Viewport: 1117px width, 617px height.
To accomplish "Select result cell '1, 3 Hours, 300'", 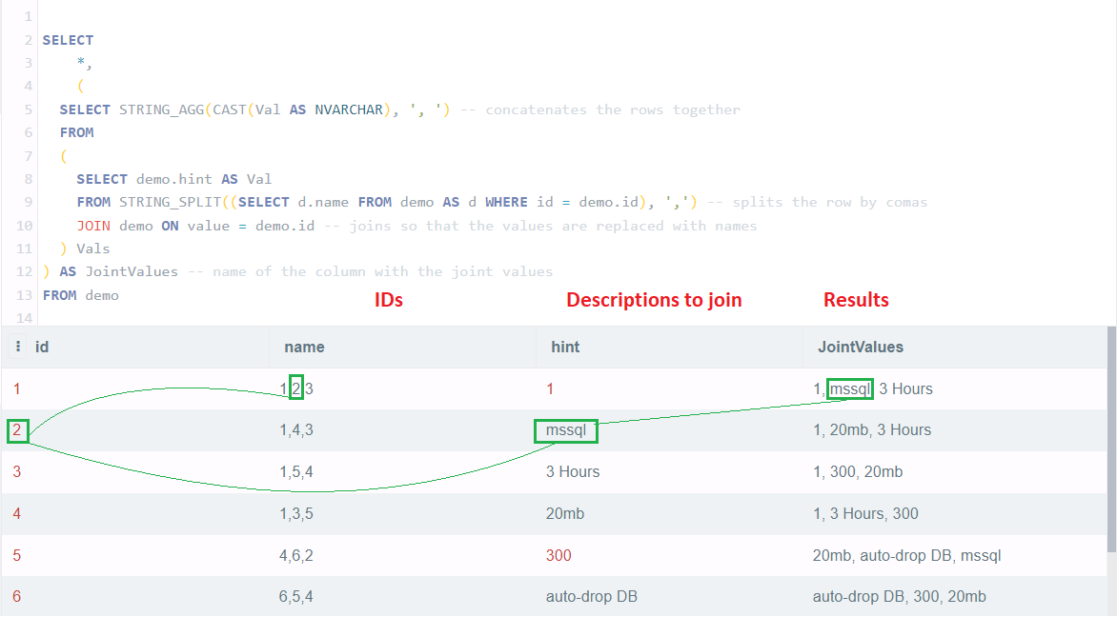I will [x=865, y=514].
